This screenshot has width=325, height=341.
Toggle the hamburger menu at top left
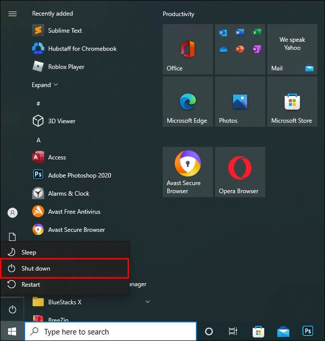13,14
